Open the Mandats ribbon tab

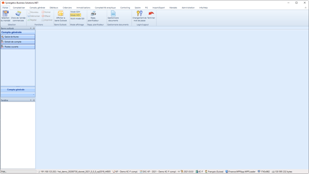pyautogui.click(x=173, y=8)
